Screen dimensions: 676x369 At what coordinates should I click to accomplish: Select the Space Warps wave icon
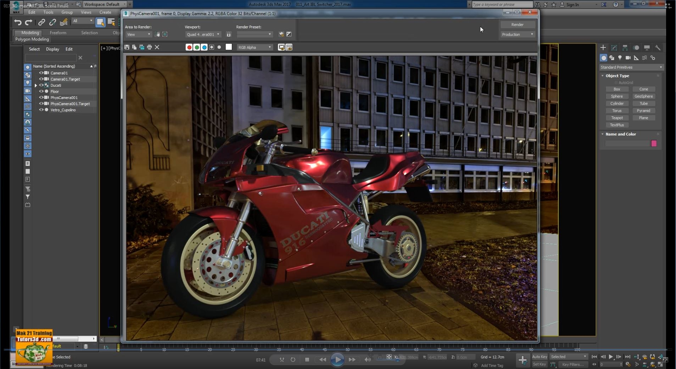pos(644,58)
